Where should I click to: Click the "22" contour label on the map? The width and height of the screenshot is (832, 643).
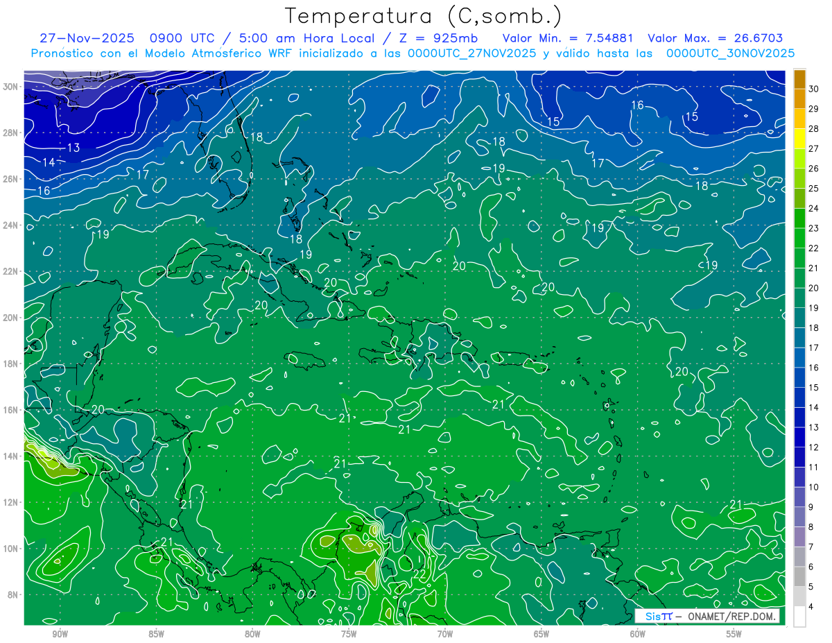point(419,574)
